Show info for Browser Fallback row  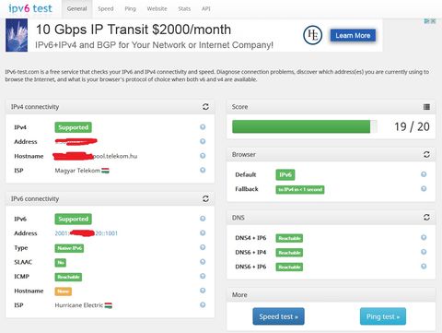[424, 188]
